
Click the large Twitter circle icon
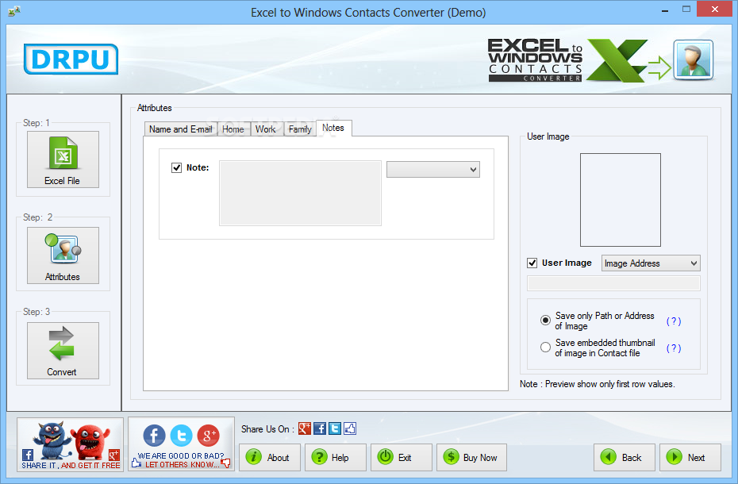(x=181, y=436)
